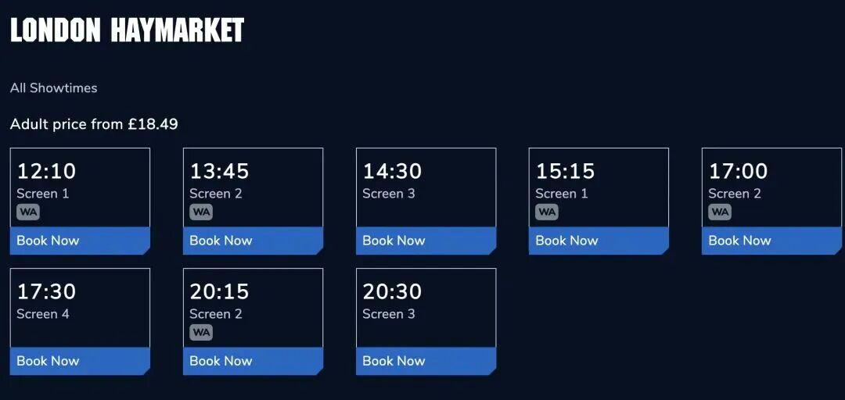Click the All Showtimes label
This screenshot has height=400, width=845.
click(54, 88)
